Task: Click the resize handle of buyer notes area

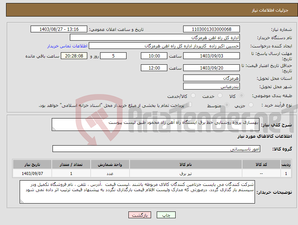Action: coord(22,201)
